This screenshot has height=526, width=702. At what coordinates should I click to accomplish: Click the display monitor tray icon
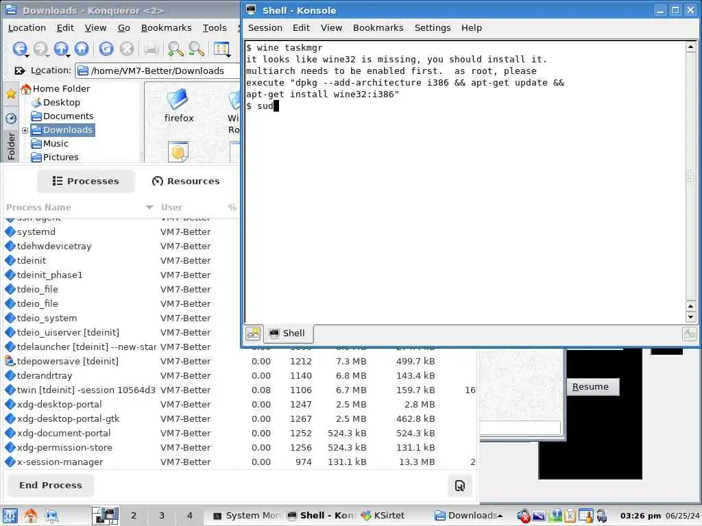point(539,516)
